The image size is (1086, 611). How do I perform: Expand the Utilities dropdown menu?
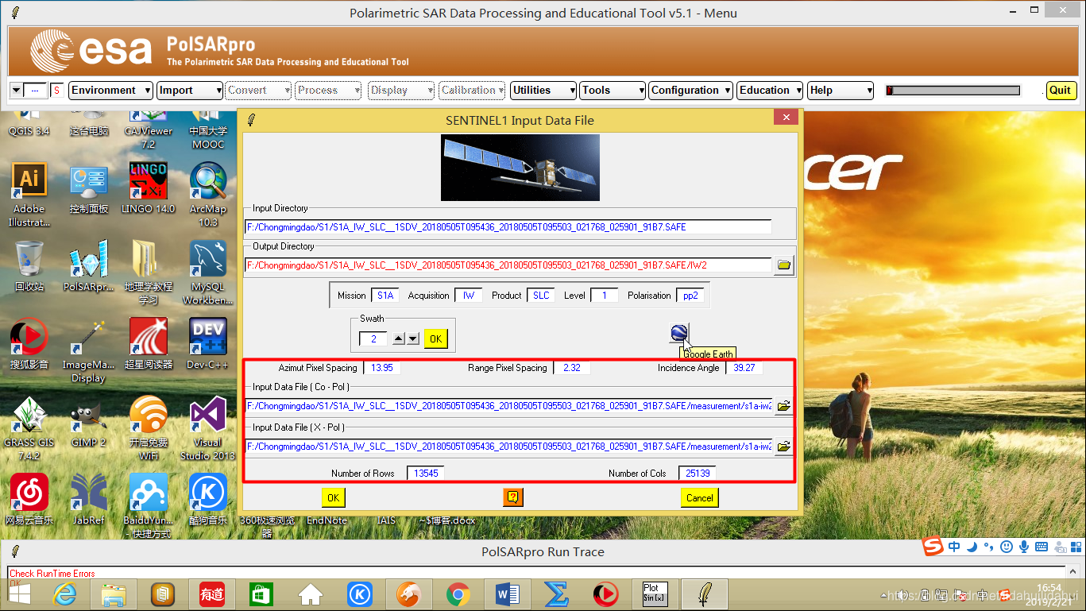click(543, 91)
